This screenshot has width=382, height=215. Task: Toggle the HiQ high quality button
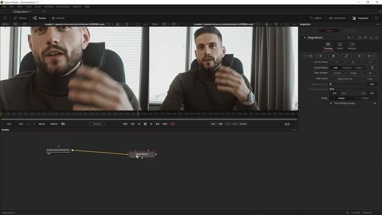point(213,124)
